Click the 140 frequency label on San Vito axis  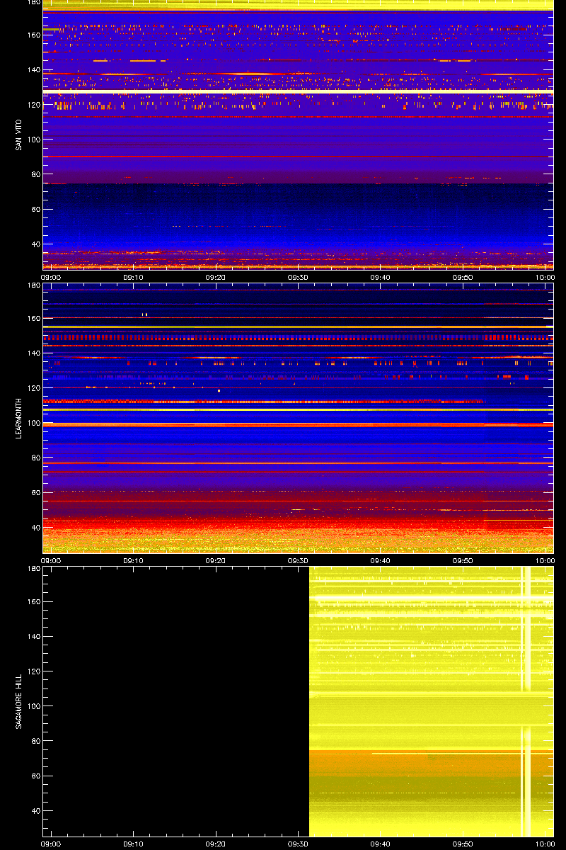pyautogui.click(x=33, y=70)
